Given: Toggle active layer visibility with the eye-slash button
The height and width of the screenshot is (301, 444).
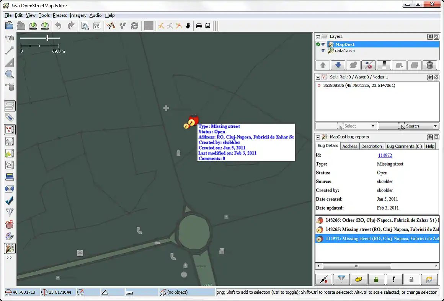Looking at the screenshot, I should (x=368, y=65).
